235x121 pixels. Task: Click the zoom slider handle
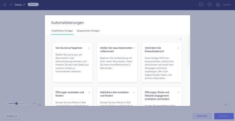[x=17, y=103]
